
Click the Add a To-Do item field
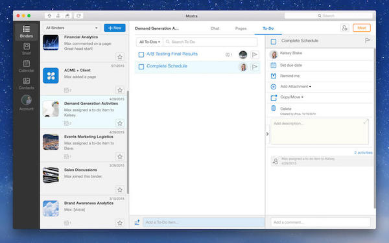[x=204, y=222]
